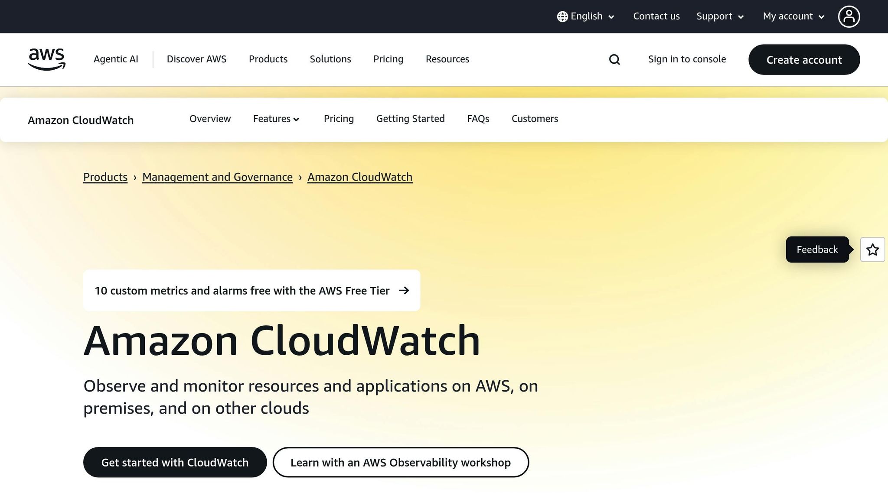Screen dimensions: 888x499
Task: Select Pricing in the main AWS navigation
Action: coord(388,59)
